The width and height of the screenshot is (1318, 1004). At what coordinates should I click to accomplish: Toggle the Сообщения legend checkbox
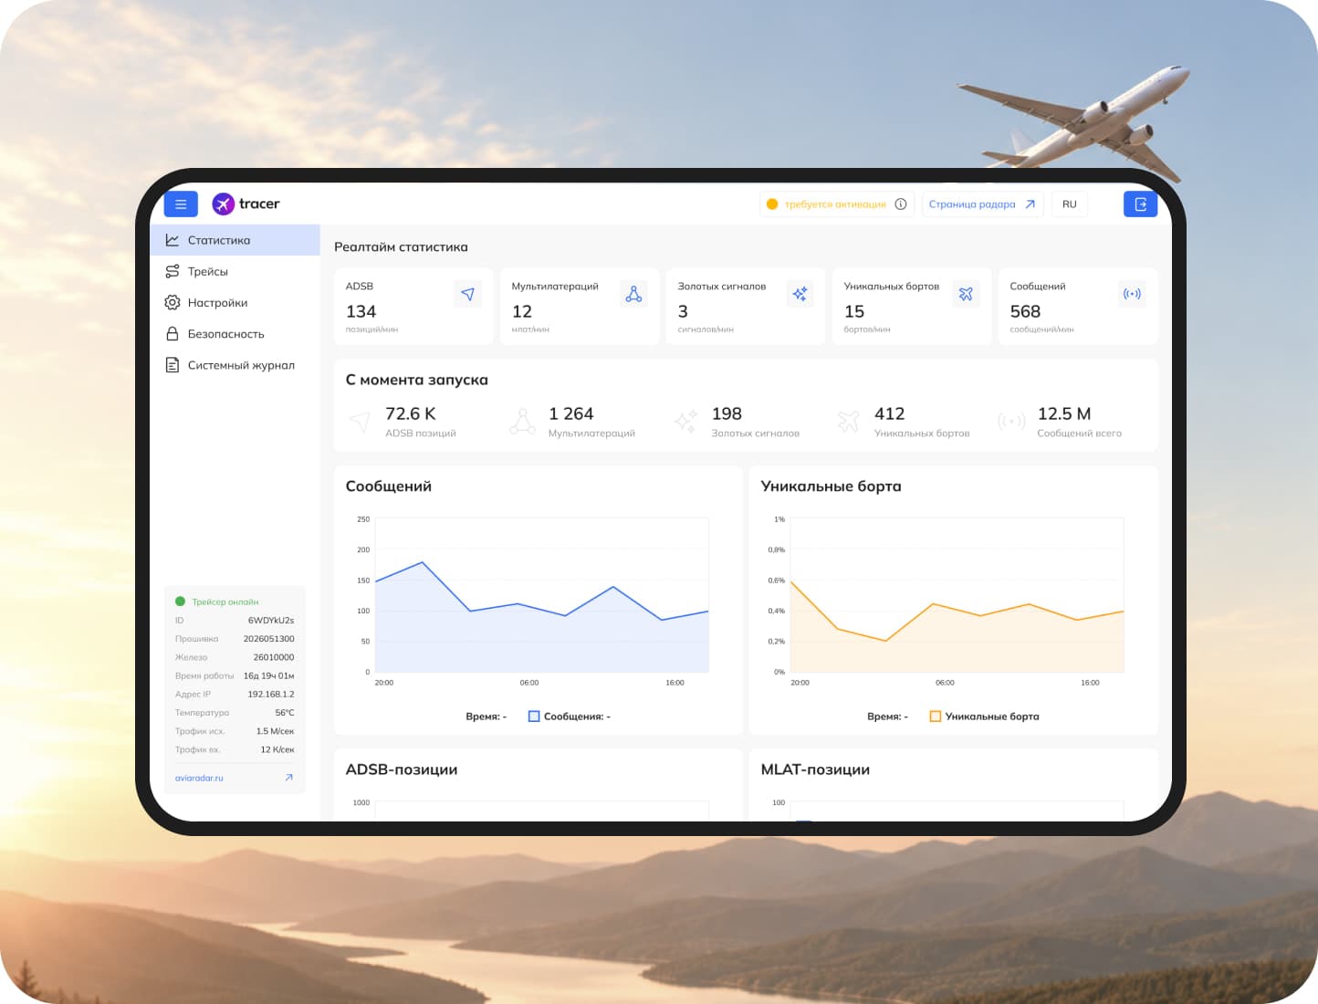click(x=534, y=716)
